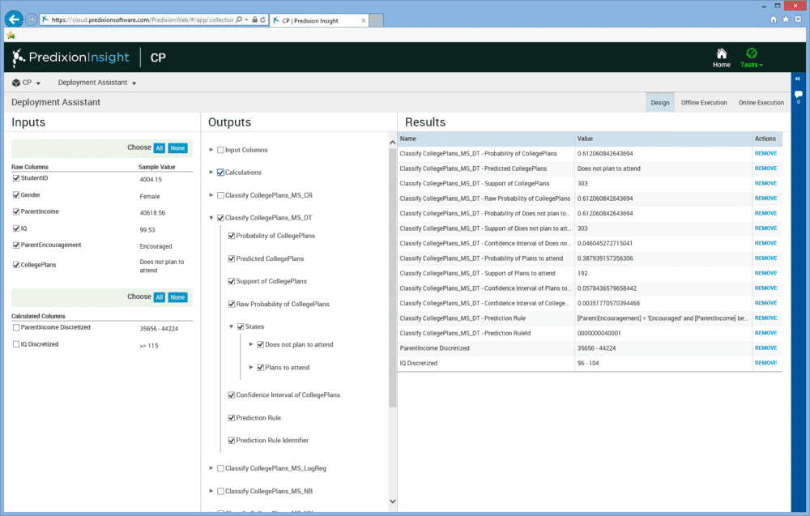The height and width of the screenshot is (516, 810).
Task: Expand Plans to attend node
Action: (x=251, y=367)
